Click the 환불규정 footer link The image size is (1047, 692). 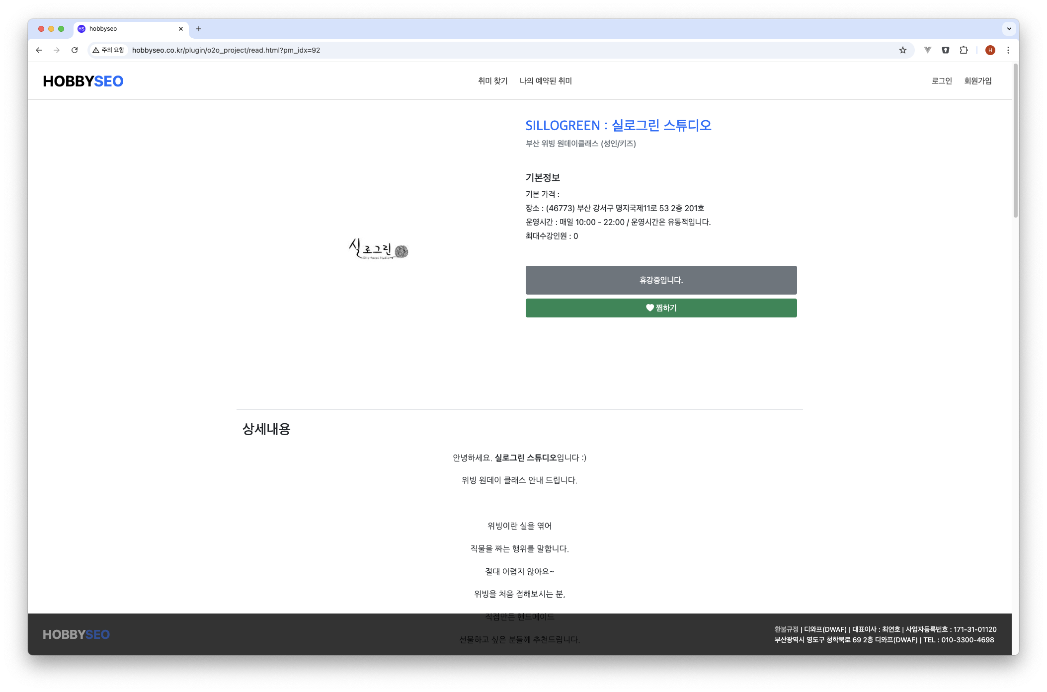pyautogui.click(x=786, y=629)
